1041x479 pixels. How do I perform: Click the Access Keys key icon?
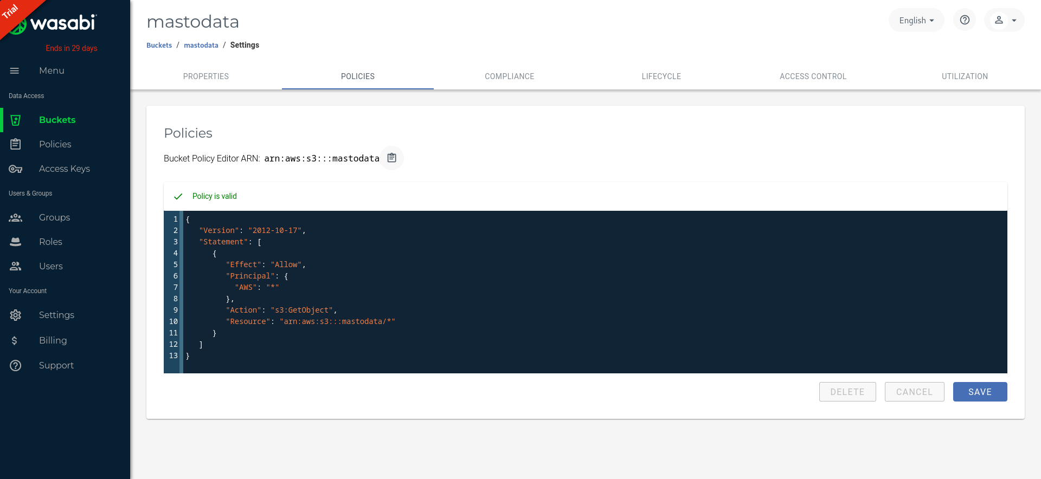16,169
